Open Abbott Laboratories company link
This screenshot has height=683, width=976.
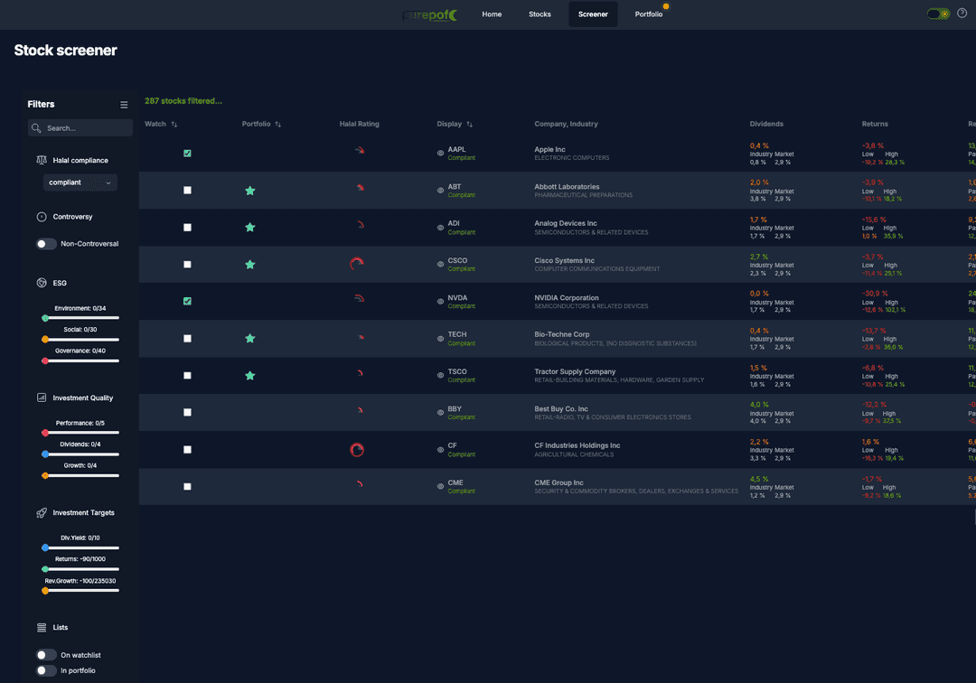click(x=567, y=187)
